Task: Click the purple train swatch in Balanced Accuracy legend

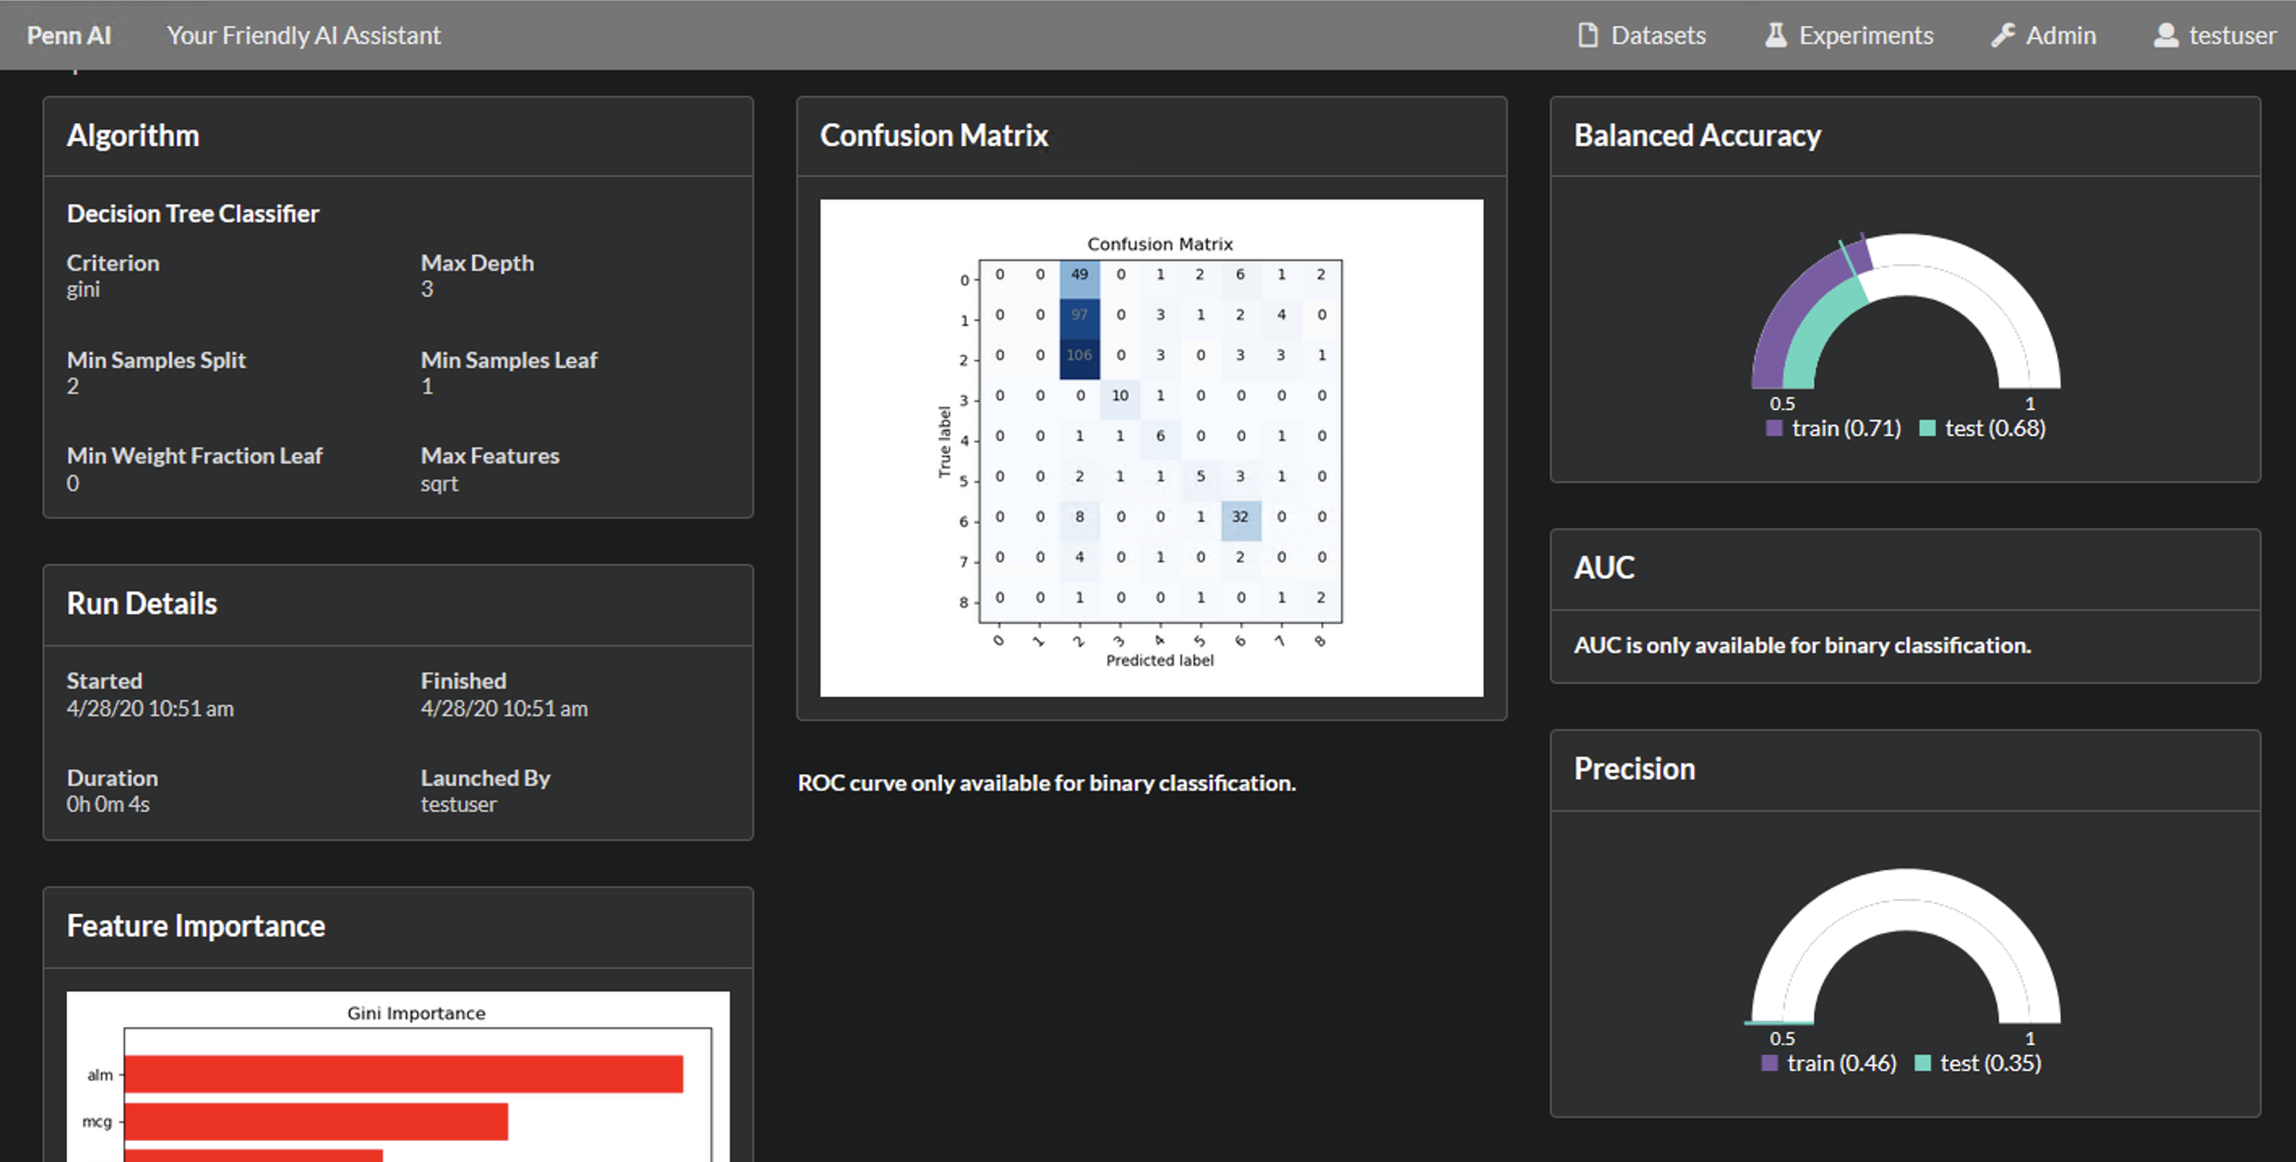Action: [x=1774, y=429]
